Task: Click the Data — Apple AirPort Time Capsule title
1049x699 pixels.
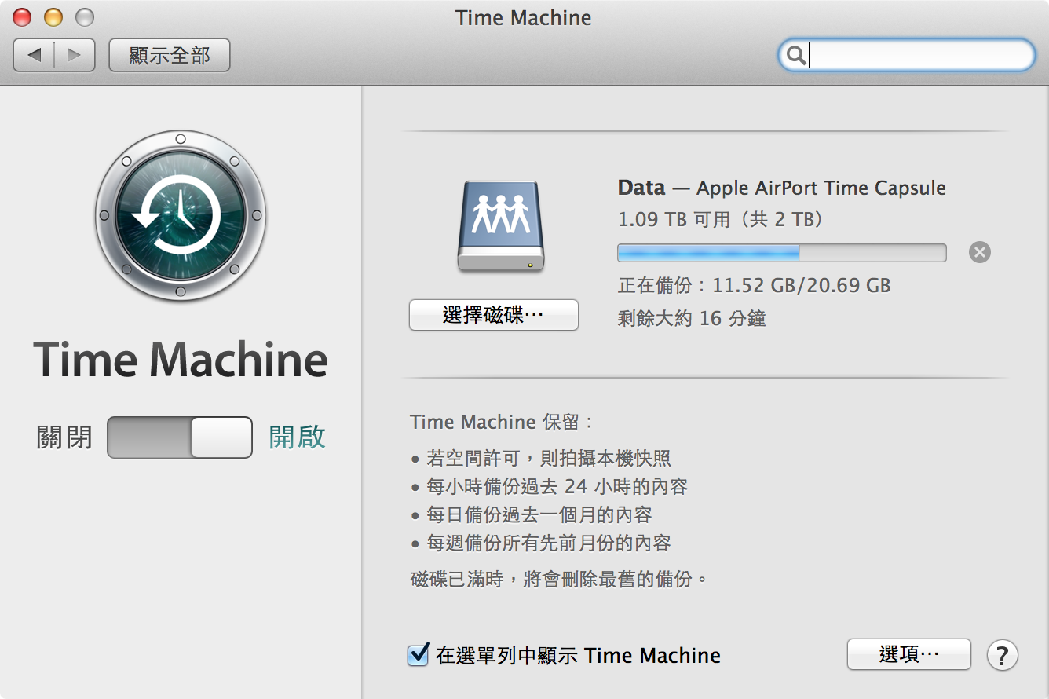Action: (x=782, y=188)
